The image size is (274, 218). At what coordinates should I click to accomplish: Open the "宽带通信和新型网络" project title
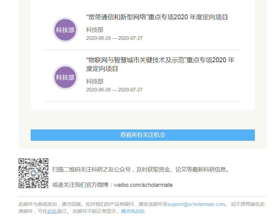157,17
